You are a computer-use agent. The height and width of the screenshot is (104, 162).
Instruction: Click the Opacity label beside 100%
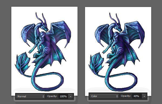(x=52, y=96)
